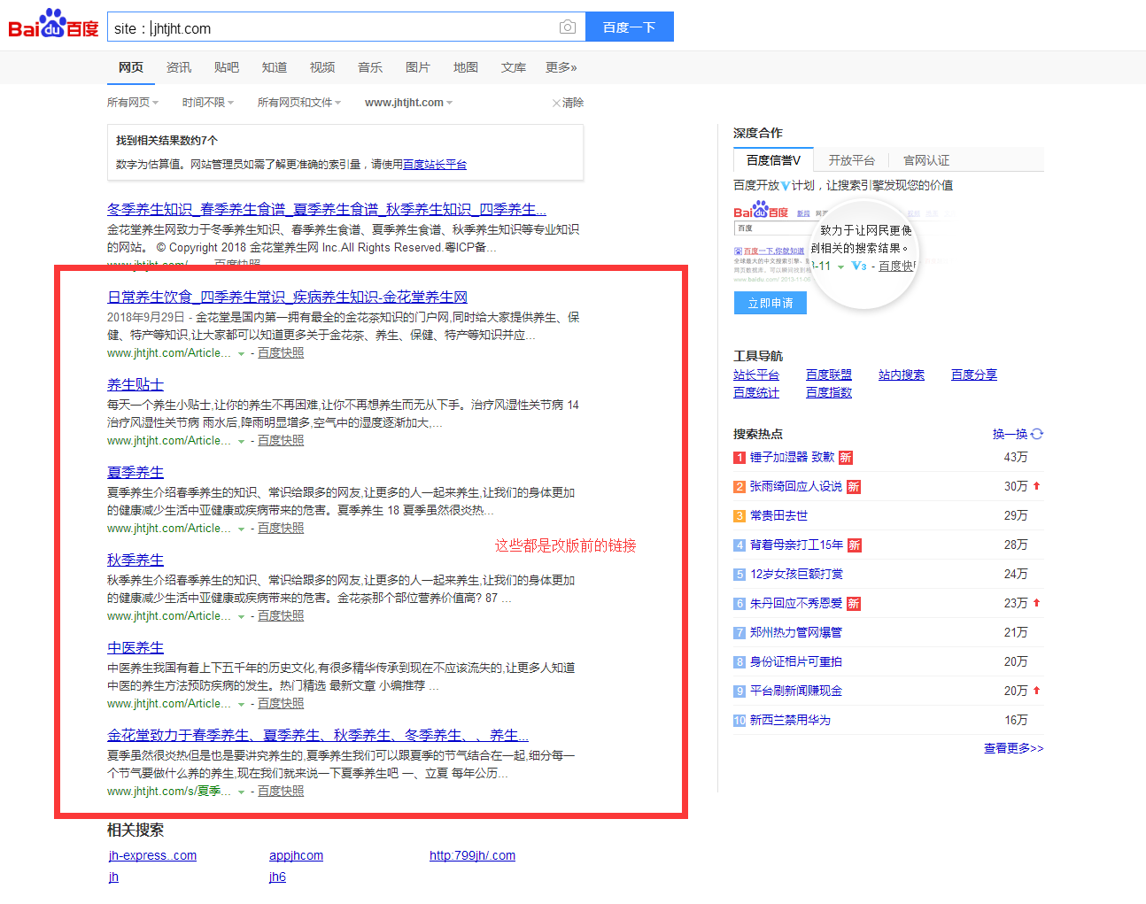Click the camera image search icon
This screenshot has width=1146, height=904.
(x=568, y=27)
